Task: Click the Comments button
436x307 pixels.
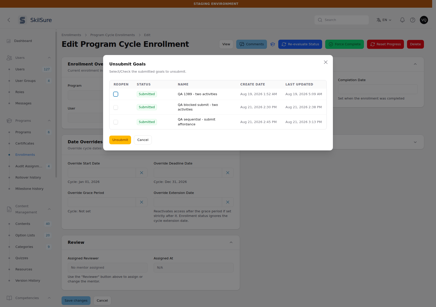Action: 252,44
